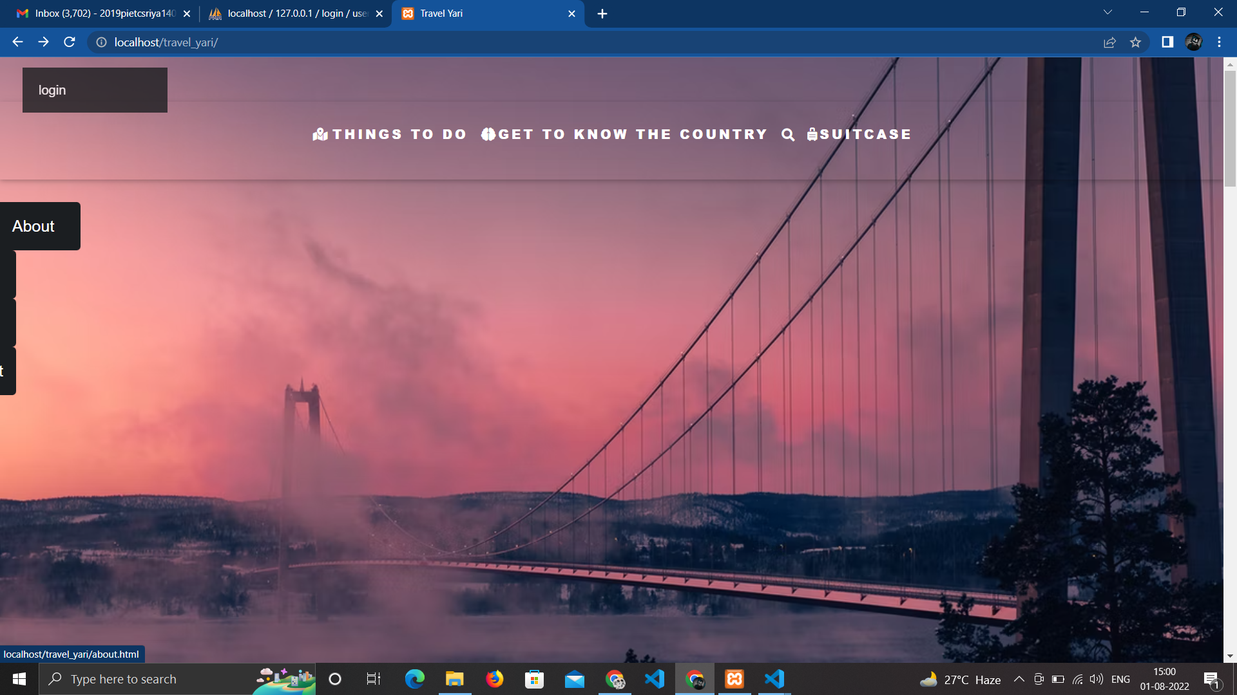Open Firefox from the taskbar

tap(494, 679)
